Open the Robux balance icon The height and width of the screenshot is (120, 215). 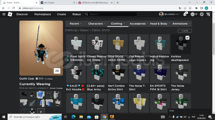coord(193,14)
